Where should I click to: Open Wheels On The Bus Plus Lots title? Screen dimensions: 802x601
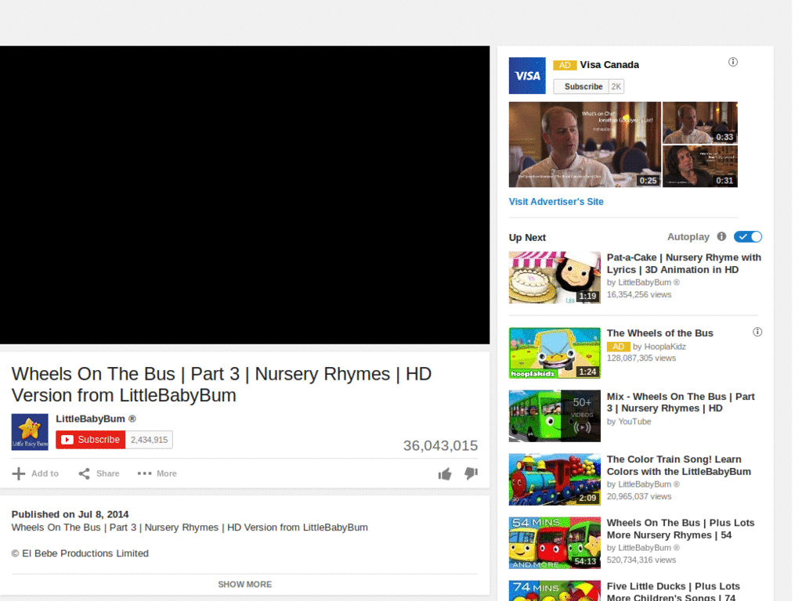(x=681, y=529)
